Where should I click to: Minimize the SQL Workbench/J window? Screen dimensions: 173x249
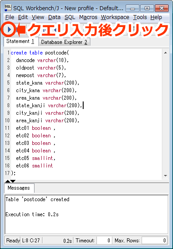[x=132, y=8]
